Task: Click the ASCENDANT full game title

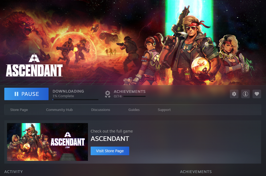Action: 110,139
